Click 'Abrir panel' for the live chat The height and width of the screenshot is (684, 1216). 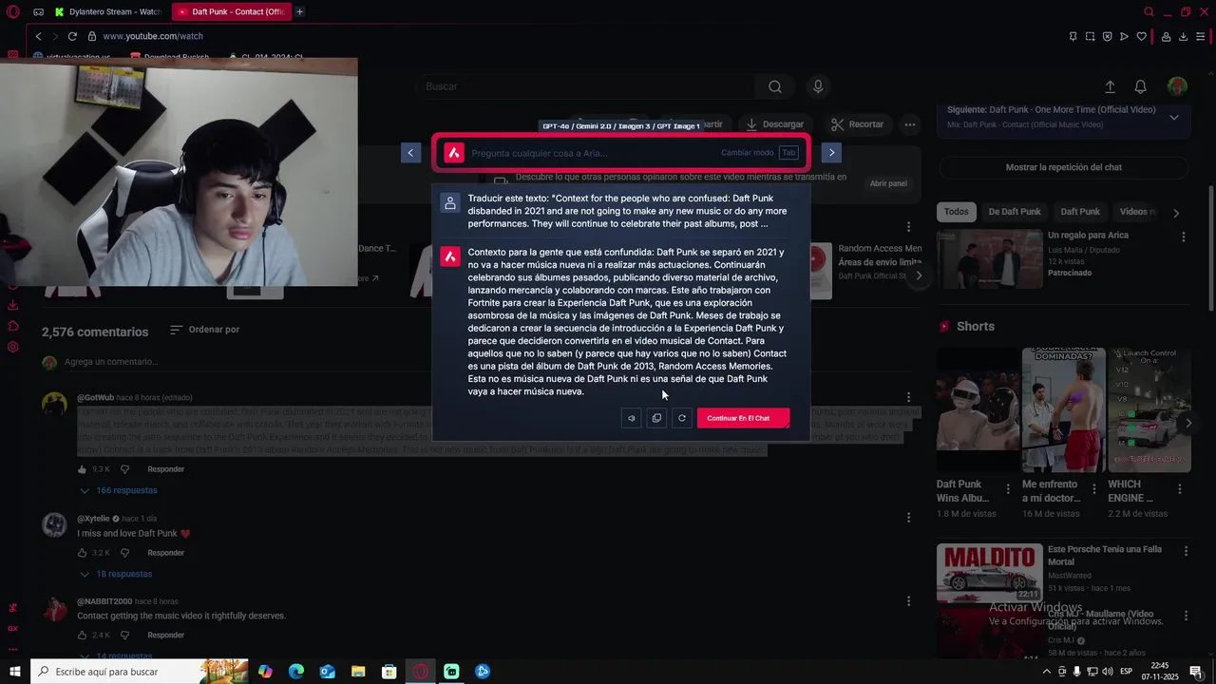(x=888, y=183)
